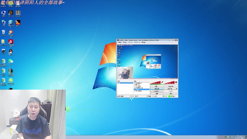Open the Computer desktop icon
The height and width of the screenshot is (139, 247).
pos(3,13)
